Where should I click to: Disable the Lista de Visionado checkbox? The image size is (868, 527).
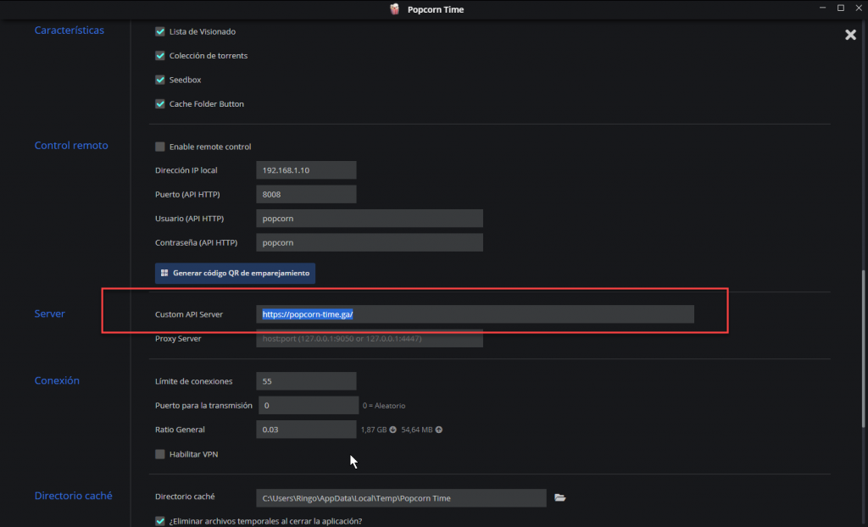point(160,31)
